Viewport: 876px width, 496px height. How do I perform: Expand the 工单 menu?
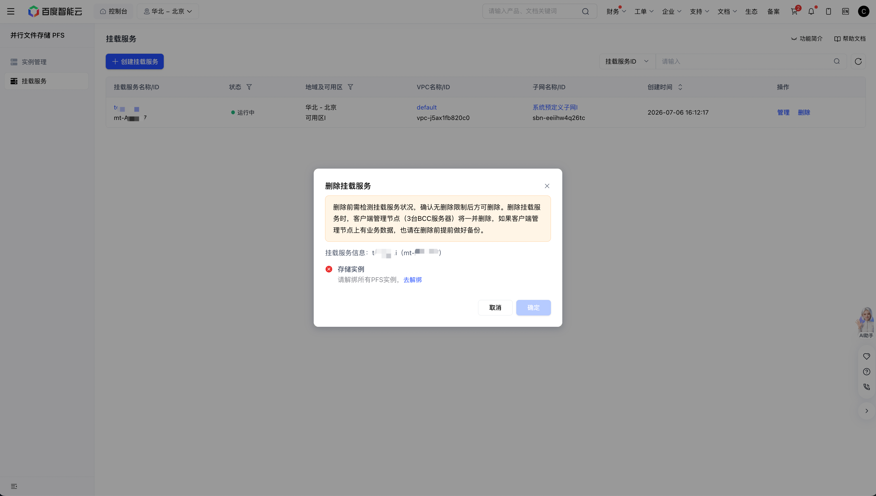[x=644, y=12]
